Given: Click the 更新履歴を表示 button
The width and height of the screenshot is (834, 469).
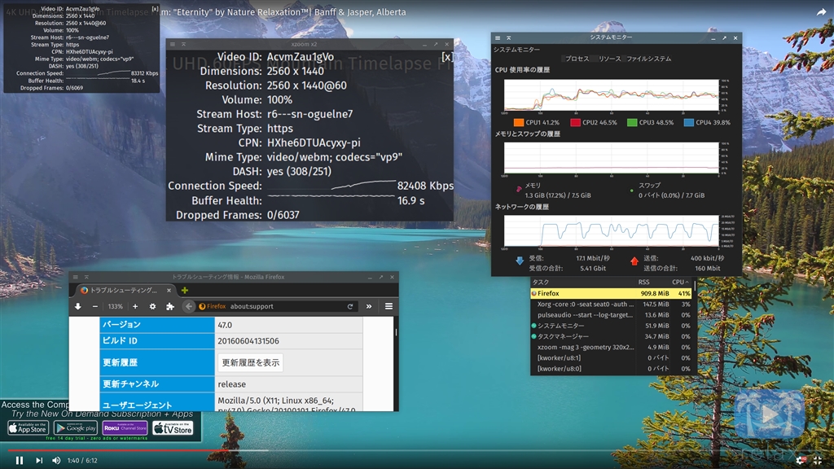Looking at the screenshot, I should (250, 362).
